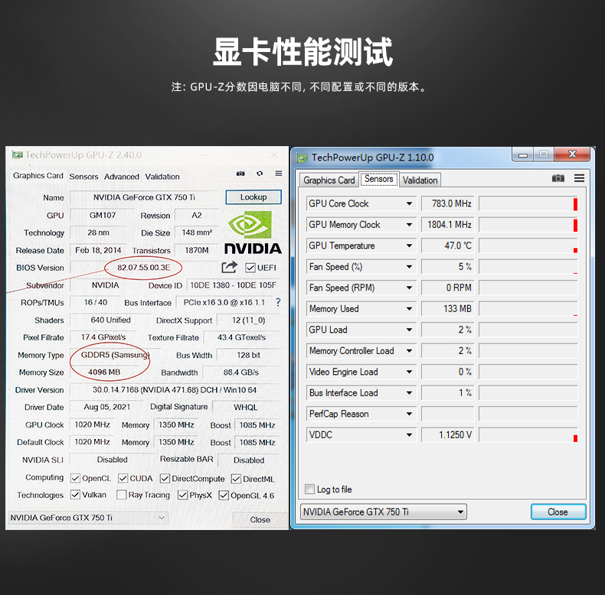Open the Fan Speed (%) sensor dropdown
Image resolution: width=605 pixels, height=595 pixels.
click(409, 267)
